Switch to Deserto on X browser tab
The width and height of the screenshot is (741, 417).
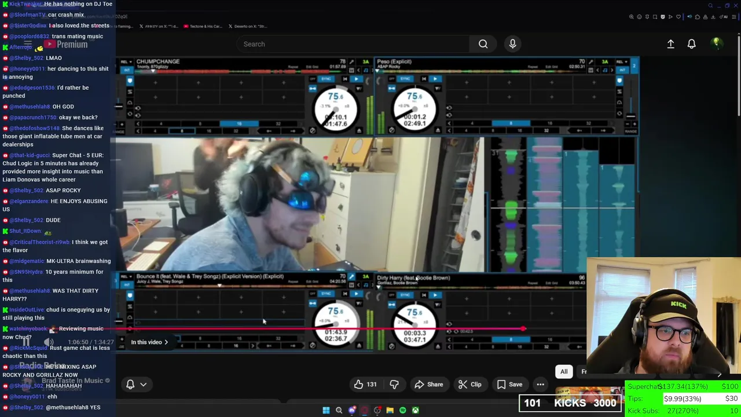[x=248, y=26]
